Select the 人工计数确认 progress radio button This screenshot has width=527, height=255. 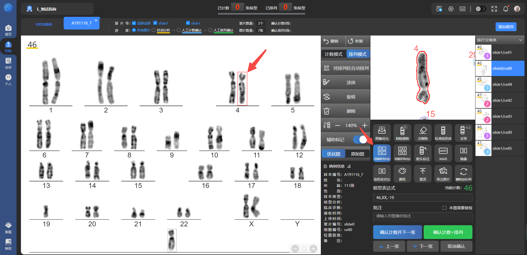click(x=179, y=30)
